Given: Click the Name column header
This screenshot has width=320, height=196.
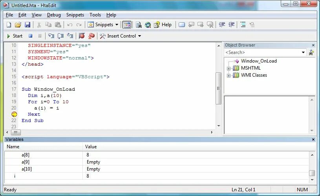Looking at the screenshot, I should tap(44, 147).
